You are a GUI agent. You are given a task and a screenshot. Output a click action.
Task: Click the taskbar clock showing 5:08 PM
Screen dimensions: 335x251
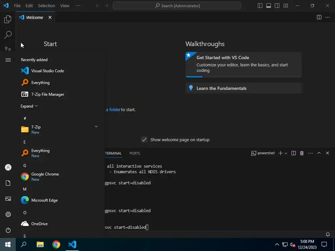coord(307,244)
